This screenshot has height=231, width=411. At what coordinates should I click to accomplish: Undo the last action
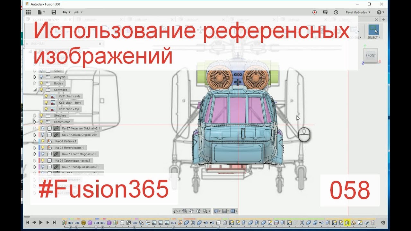pos(65,12)
